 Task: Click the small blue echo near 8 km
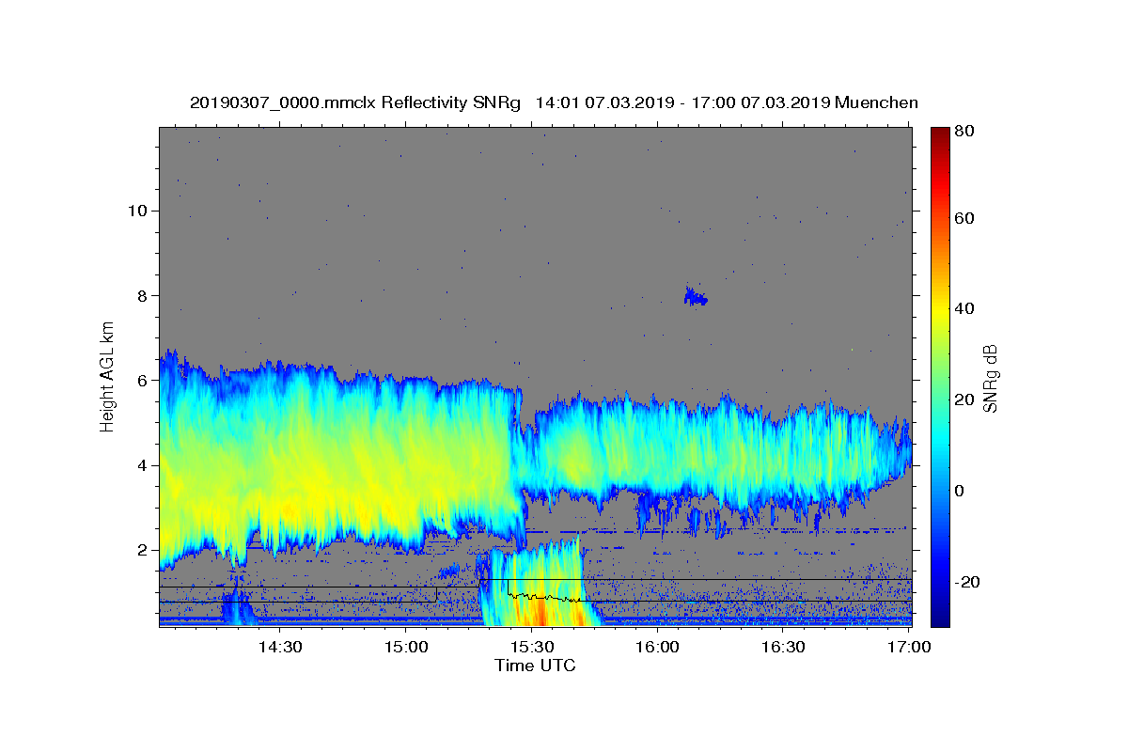[696, 298]
